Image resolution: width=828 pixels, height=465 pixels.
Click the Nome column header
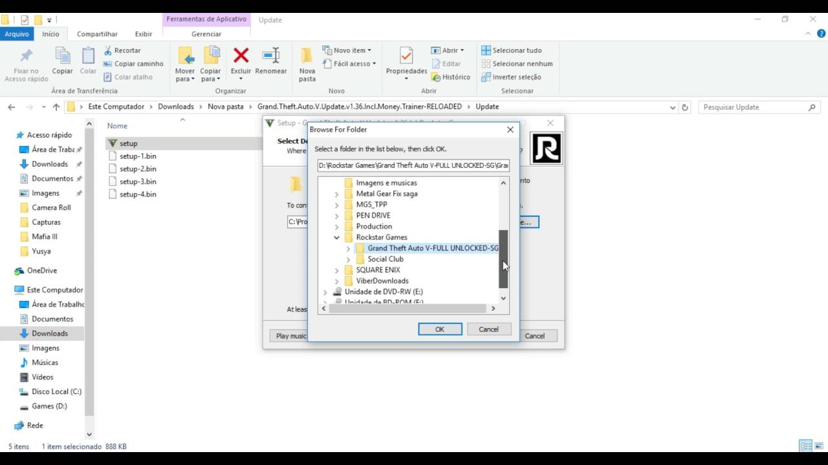click(x=117, y=126)
